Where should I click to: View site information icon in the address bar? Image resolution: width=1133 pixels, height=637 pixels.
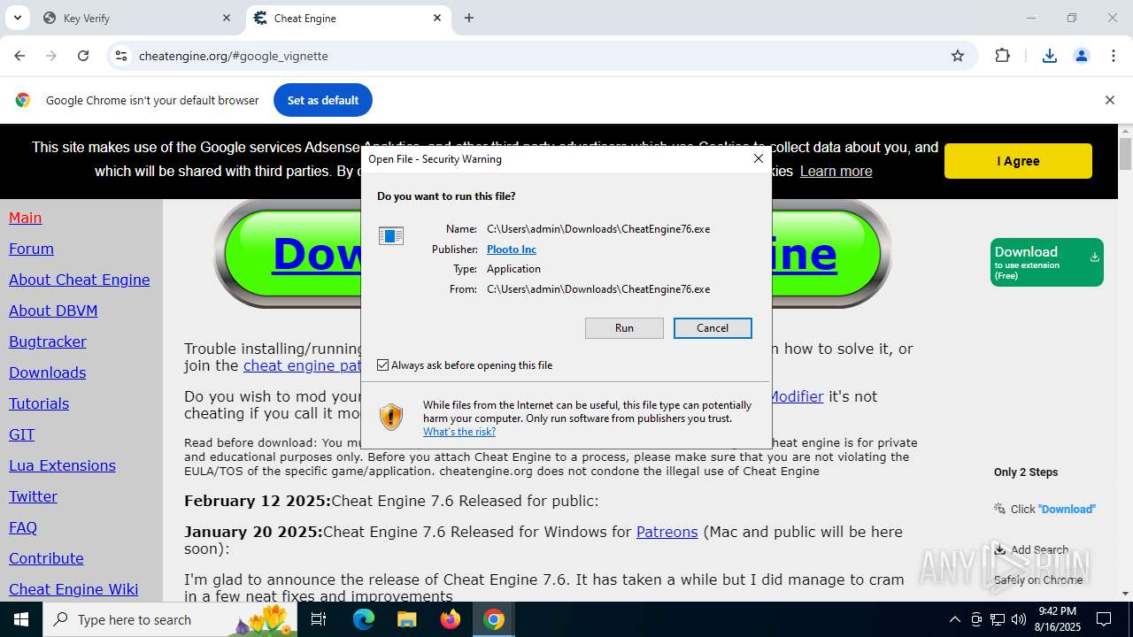[x=121, y=56]
